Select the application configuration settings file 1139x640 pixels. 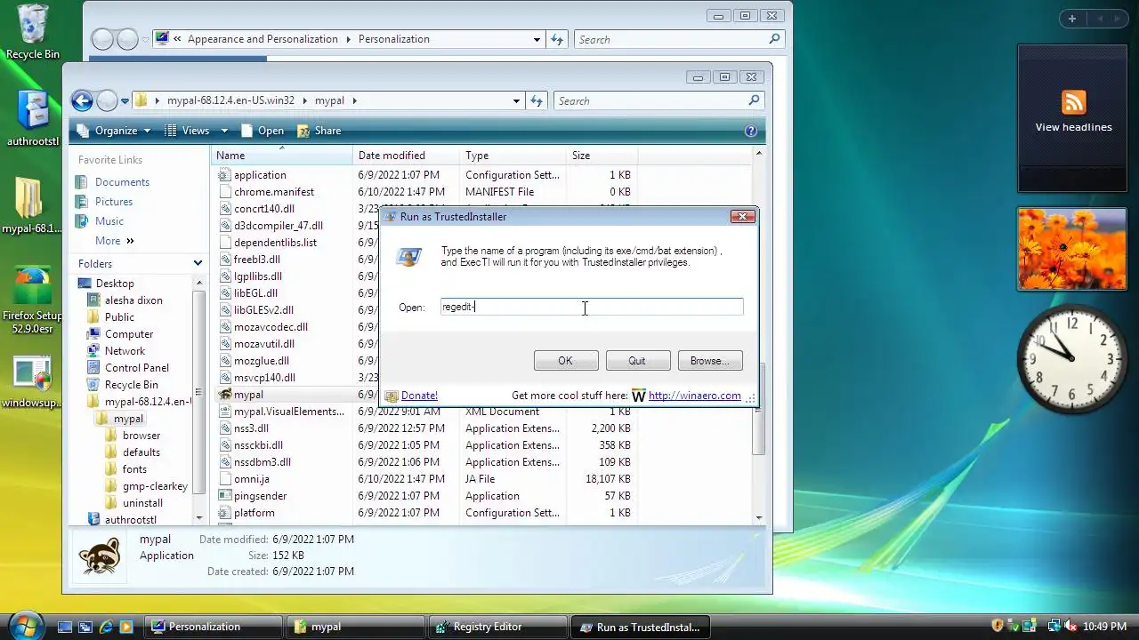[x=260, y=175]
